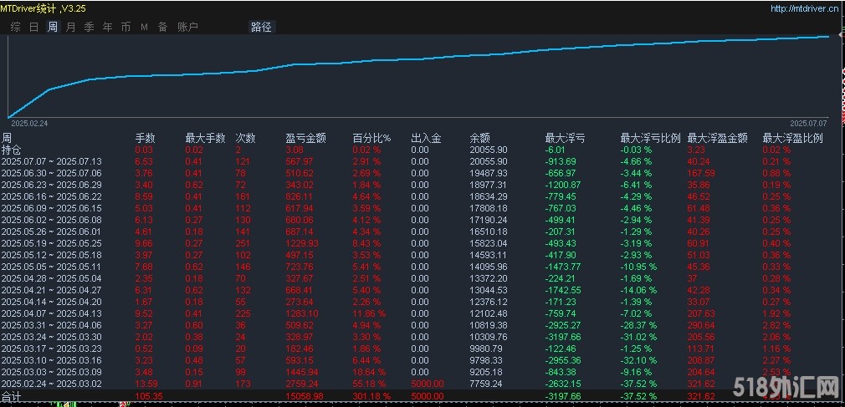Click the 次数 column header

(246, 139)
